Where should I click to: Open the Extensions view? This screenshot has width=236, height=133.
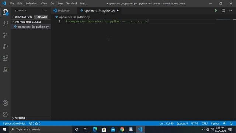tap(5, 58)
